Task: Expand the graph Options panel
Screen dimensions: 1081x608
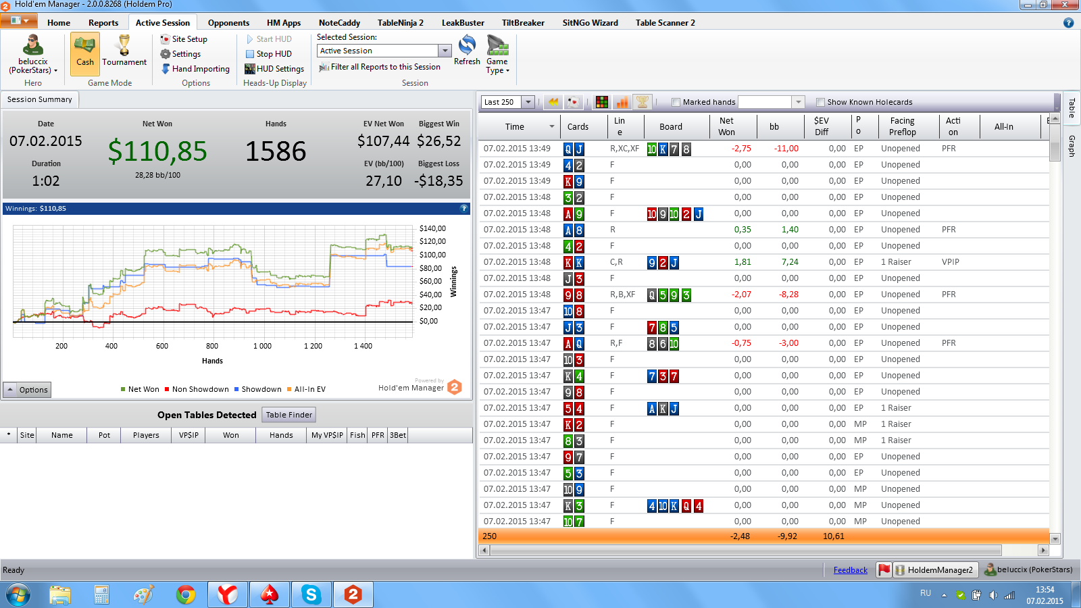Action: [27, 390]
